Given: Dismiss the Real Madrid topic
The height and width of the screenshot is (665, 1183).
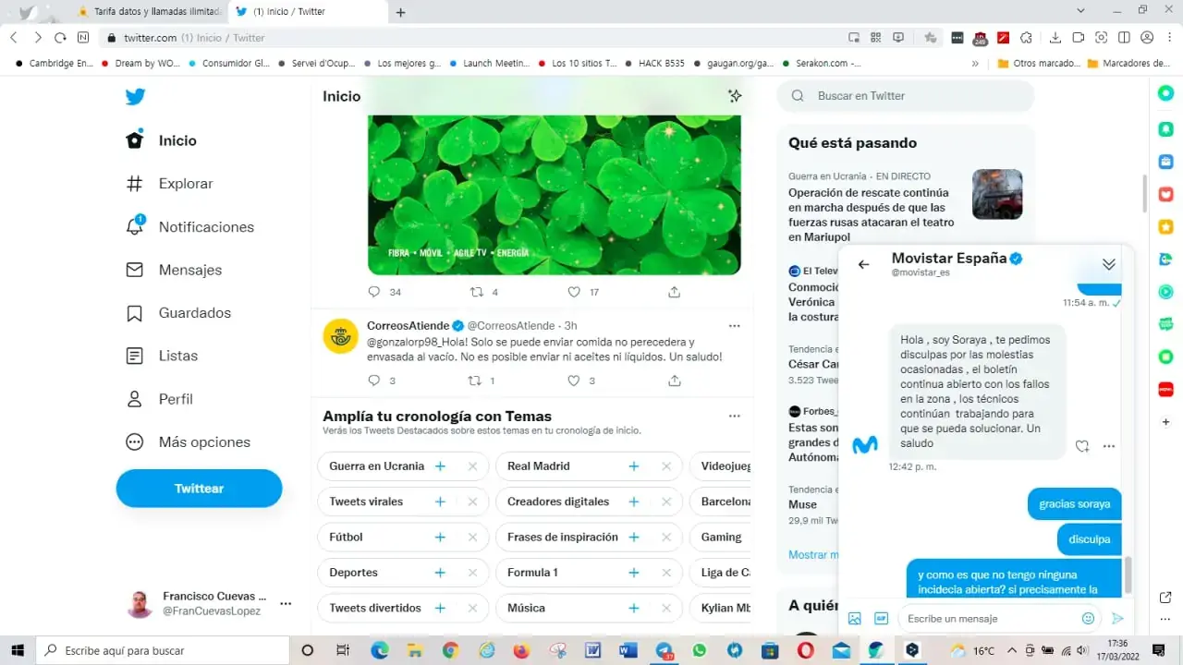Looking at the screenshot, I should click(x=666, y=466).
